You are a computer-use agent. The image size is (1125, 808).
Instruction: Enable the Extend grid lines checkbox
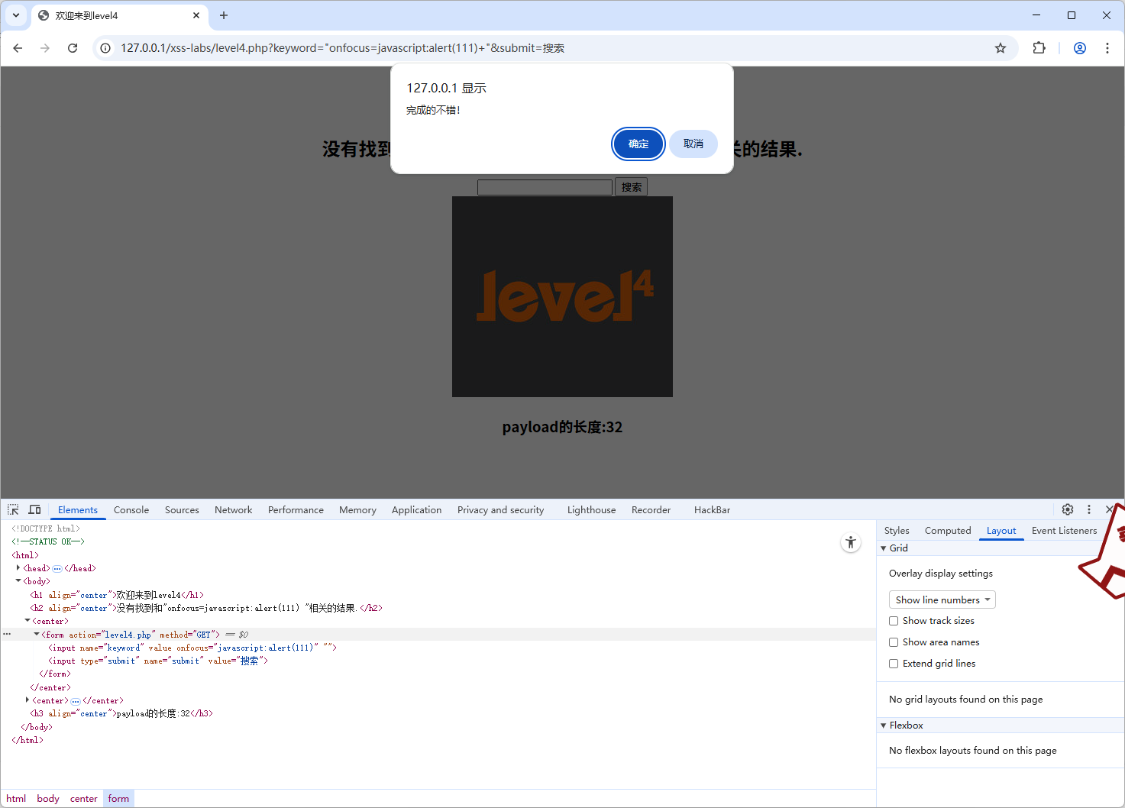pyautogui.click(x=894, y=664)
